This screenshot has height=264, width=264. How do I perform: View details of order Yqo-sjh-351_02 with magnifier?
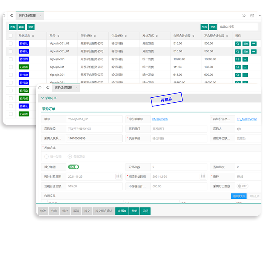tap(238, 44)
